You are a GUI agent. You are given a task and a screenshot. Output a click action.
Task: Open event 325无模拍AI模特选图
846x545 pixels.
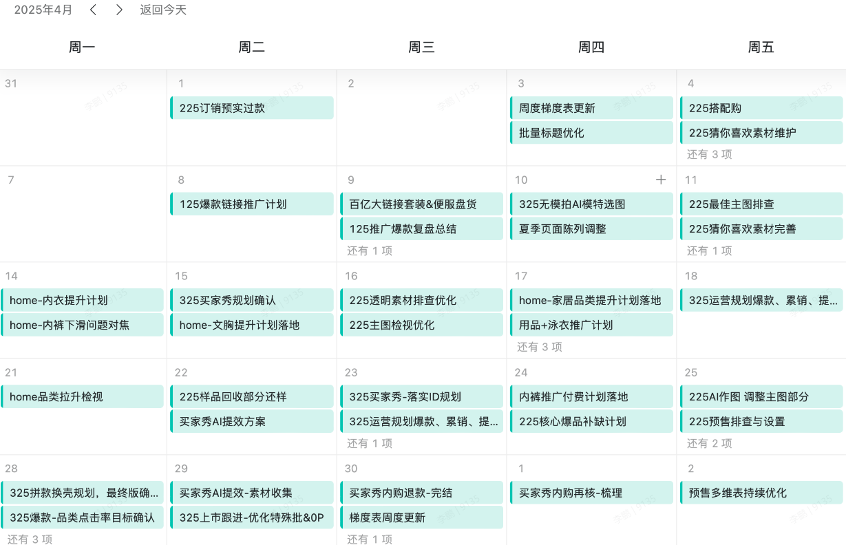coord(591,204)
